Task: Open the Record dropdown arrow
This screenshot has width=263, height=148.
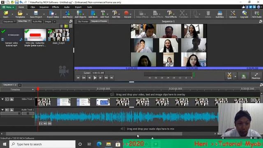Action: click(x=131, y=14)
